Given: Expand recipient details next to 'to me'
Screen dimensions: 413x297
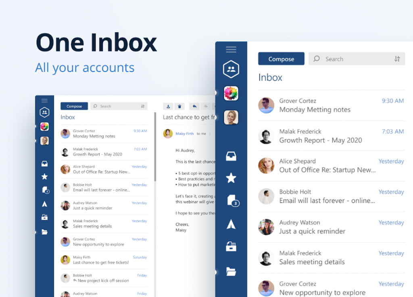Looking at the screenshot, I should pos(210,134).
